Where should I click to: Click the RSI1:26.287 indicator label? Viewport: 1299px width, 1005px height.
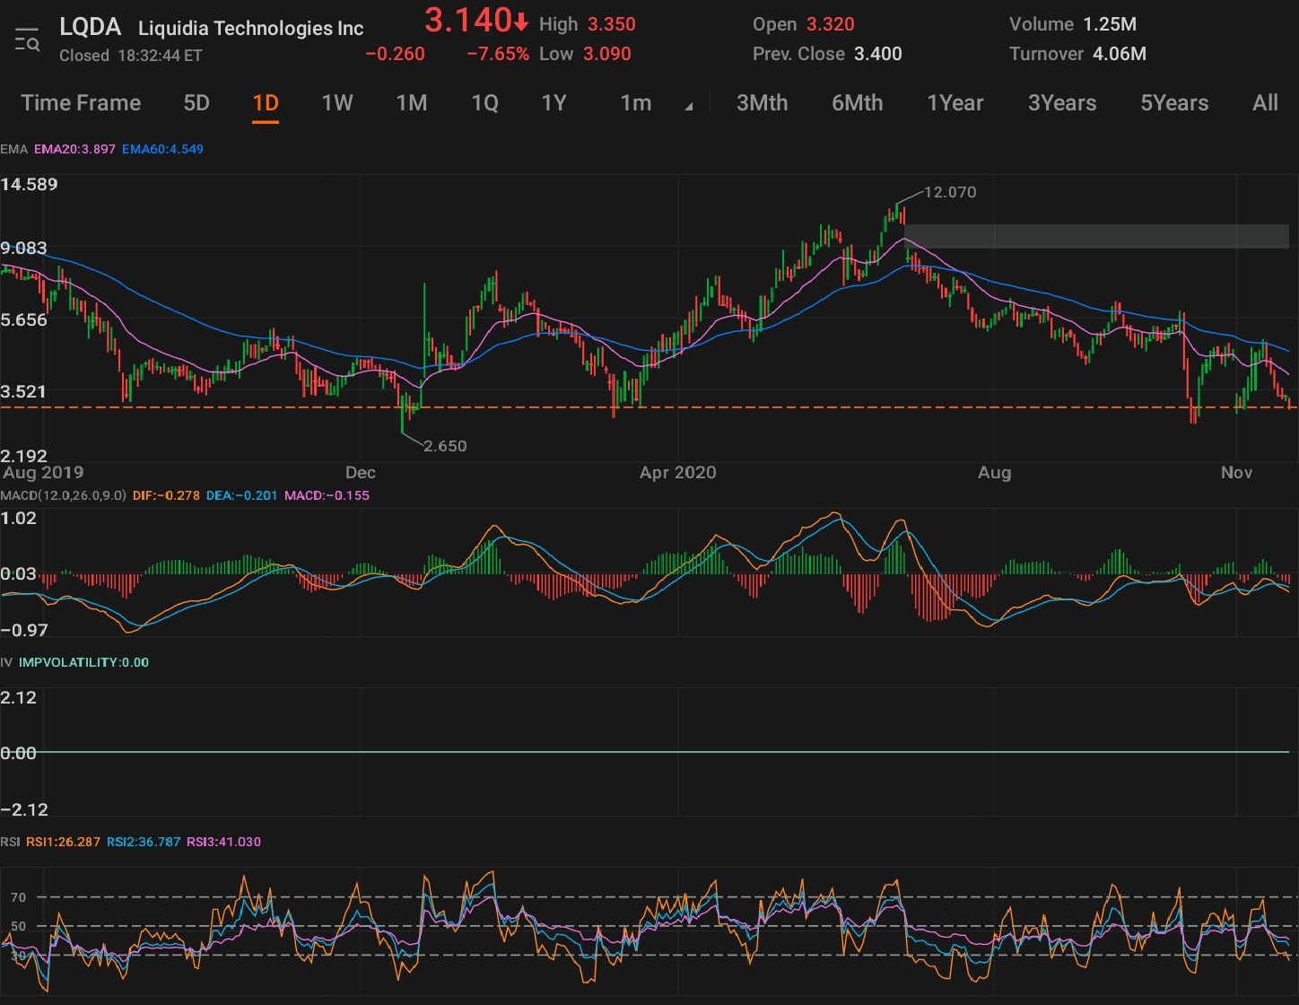(x=63, y=842)
